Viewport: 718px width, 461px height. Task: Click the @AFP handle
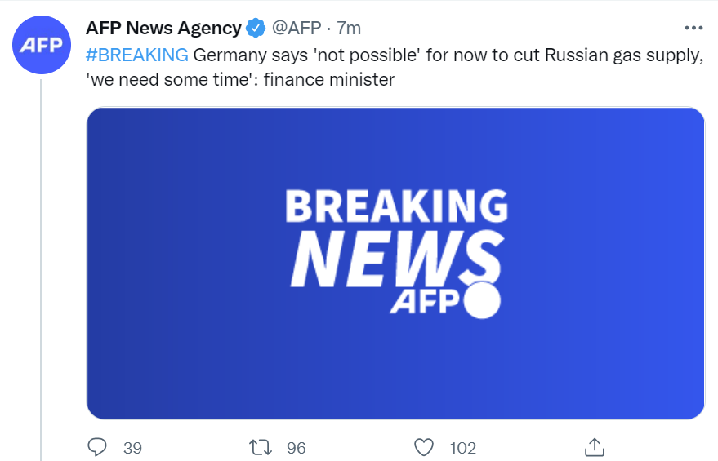pyautogui.click(x=296, y=29)
